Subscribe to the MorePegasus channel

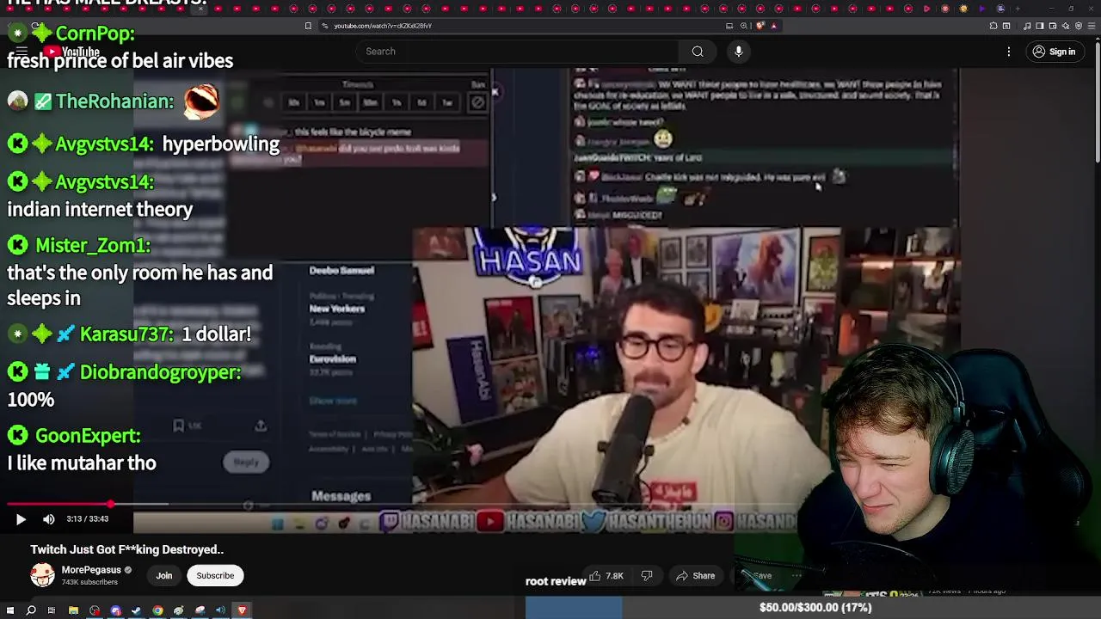click(215, 576)
